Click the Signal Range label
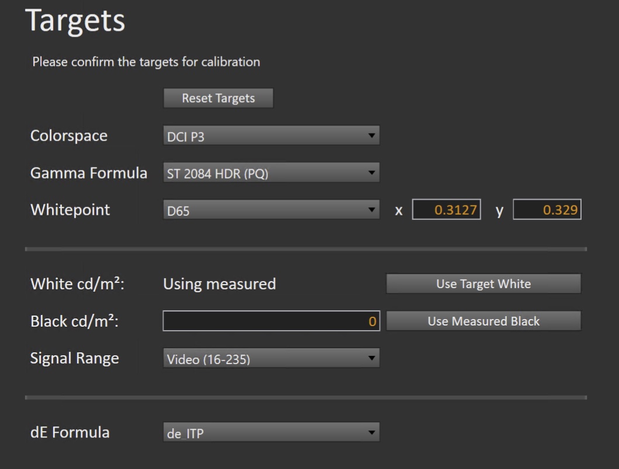The height and width of the screenshot is (469, 619). pos(74,358)
